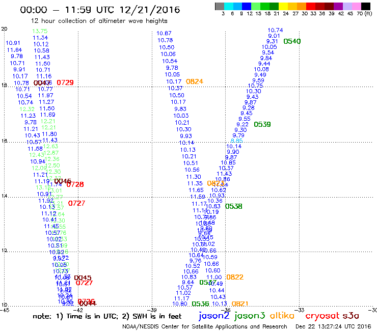Click the green '13.75' wave height value

(x=40, y=31)
